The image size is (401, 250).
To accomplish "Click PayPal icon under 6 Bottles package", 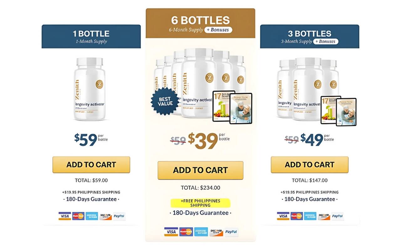I will click(x=231, y=232).
